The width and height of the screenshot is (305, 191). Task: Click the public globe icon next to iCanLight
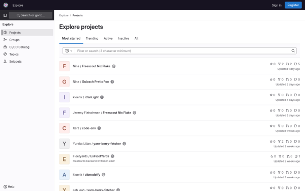[102, 97]
